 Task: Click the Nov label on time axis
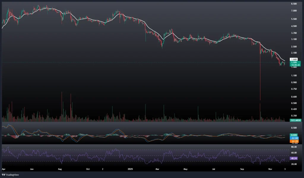pos(270,169)
